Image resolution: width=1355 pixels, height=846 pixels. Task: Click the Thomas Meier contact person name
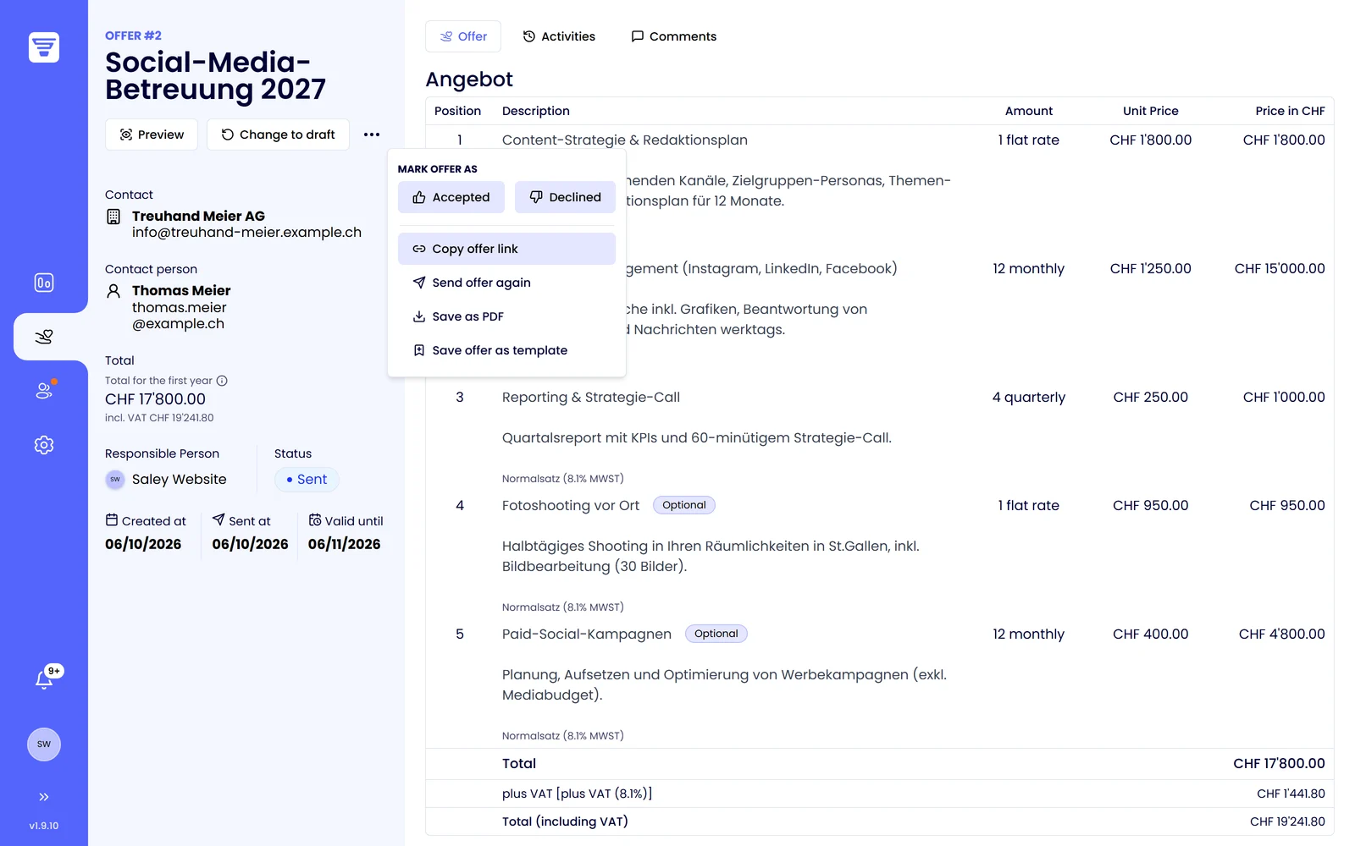tap(181, 291)
